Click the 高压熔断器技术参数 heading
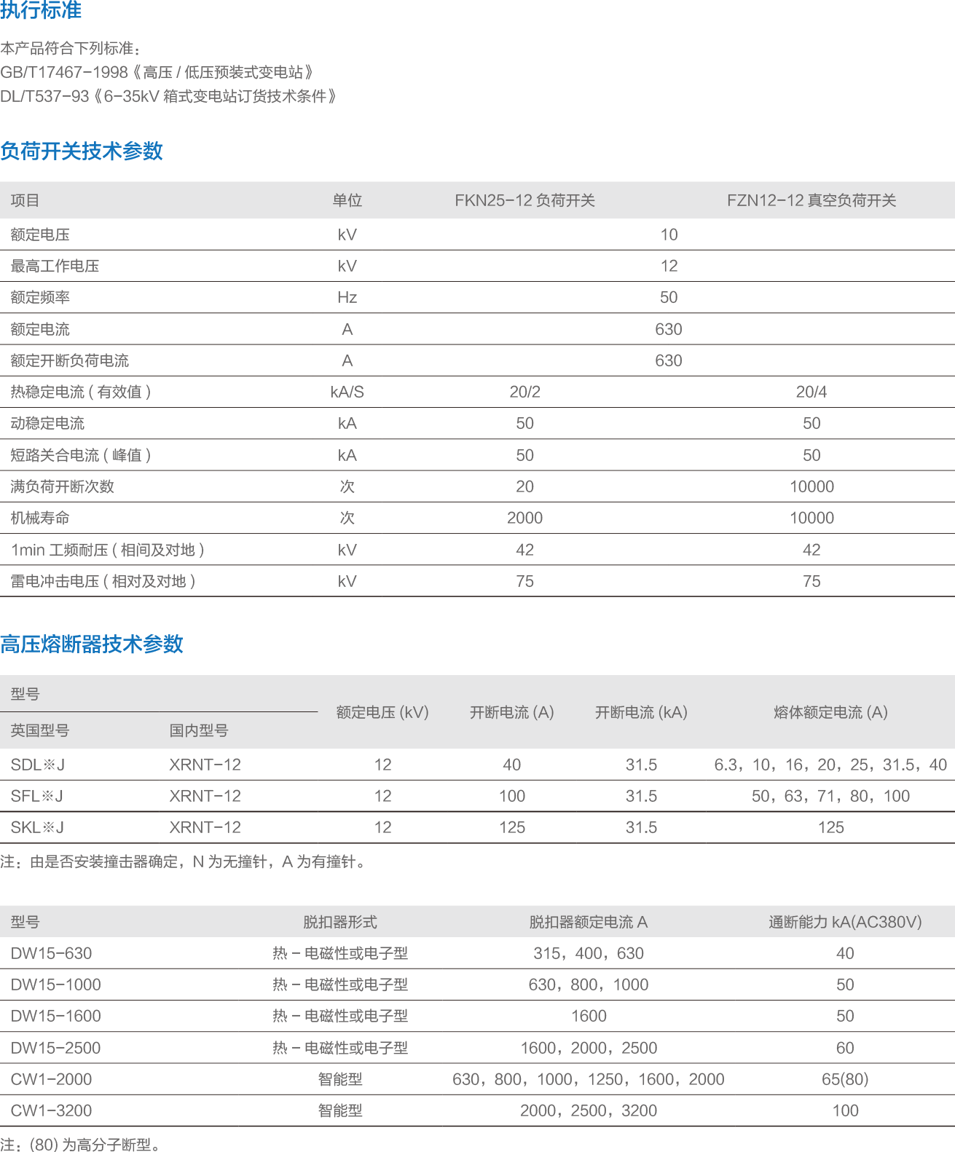 pyautogui.click(x=92, y=644)
